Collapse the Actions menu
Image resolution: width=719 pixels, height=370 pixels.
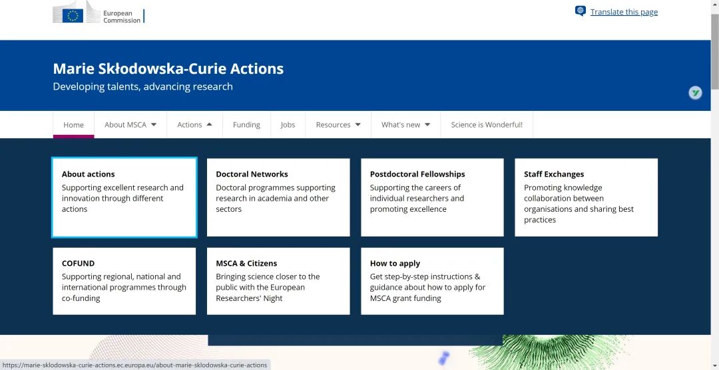click(x=194, y=124)
